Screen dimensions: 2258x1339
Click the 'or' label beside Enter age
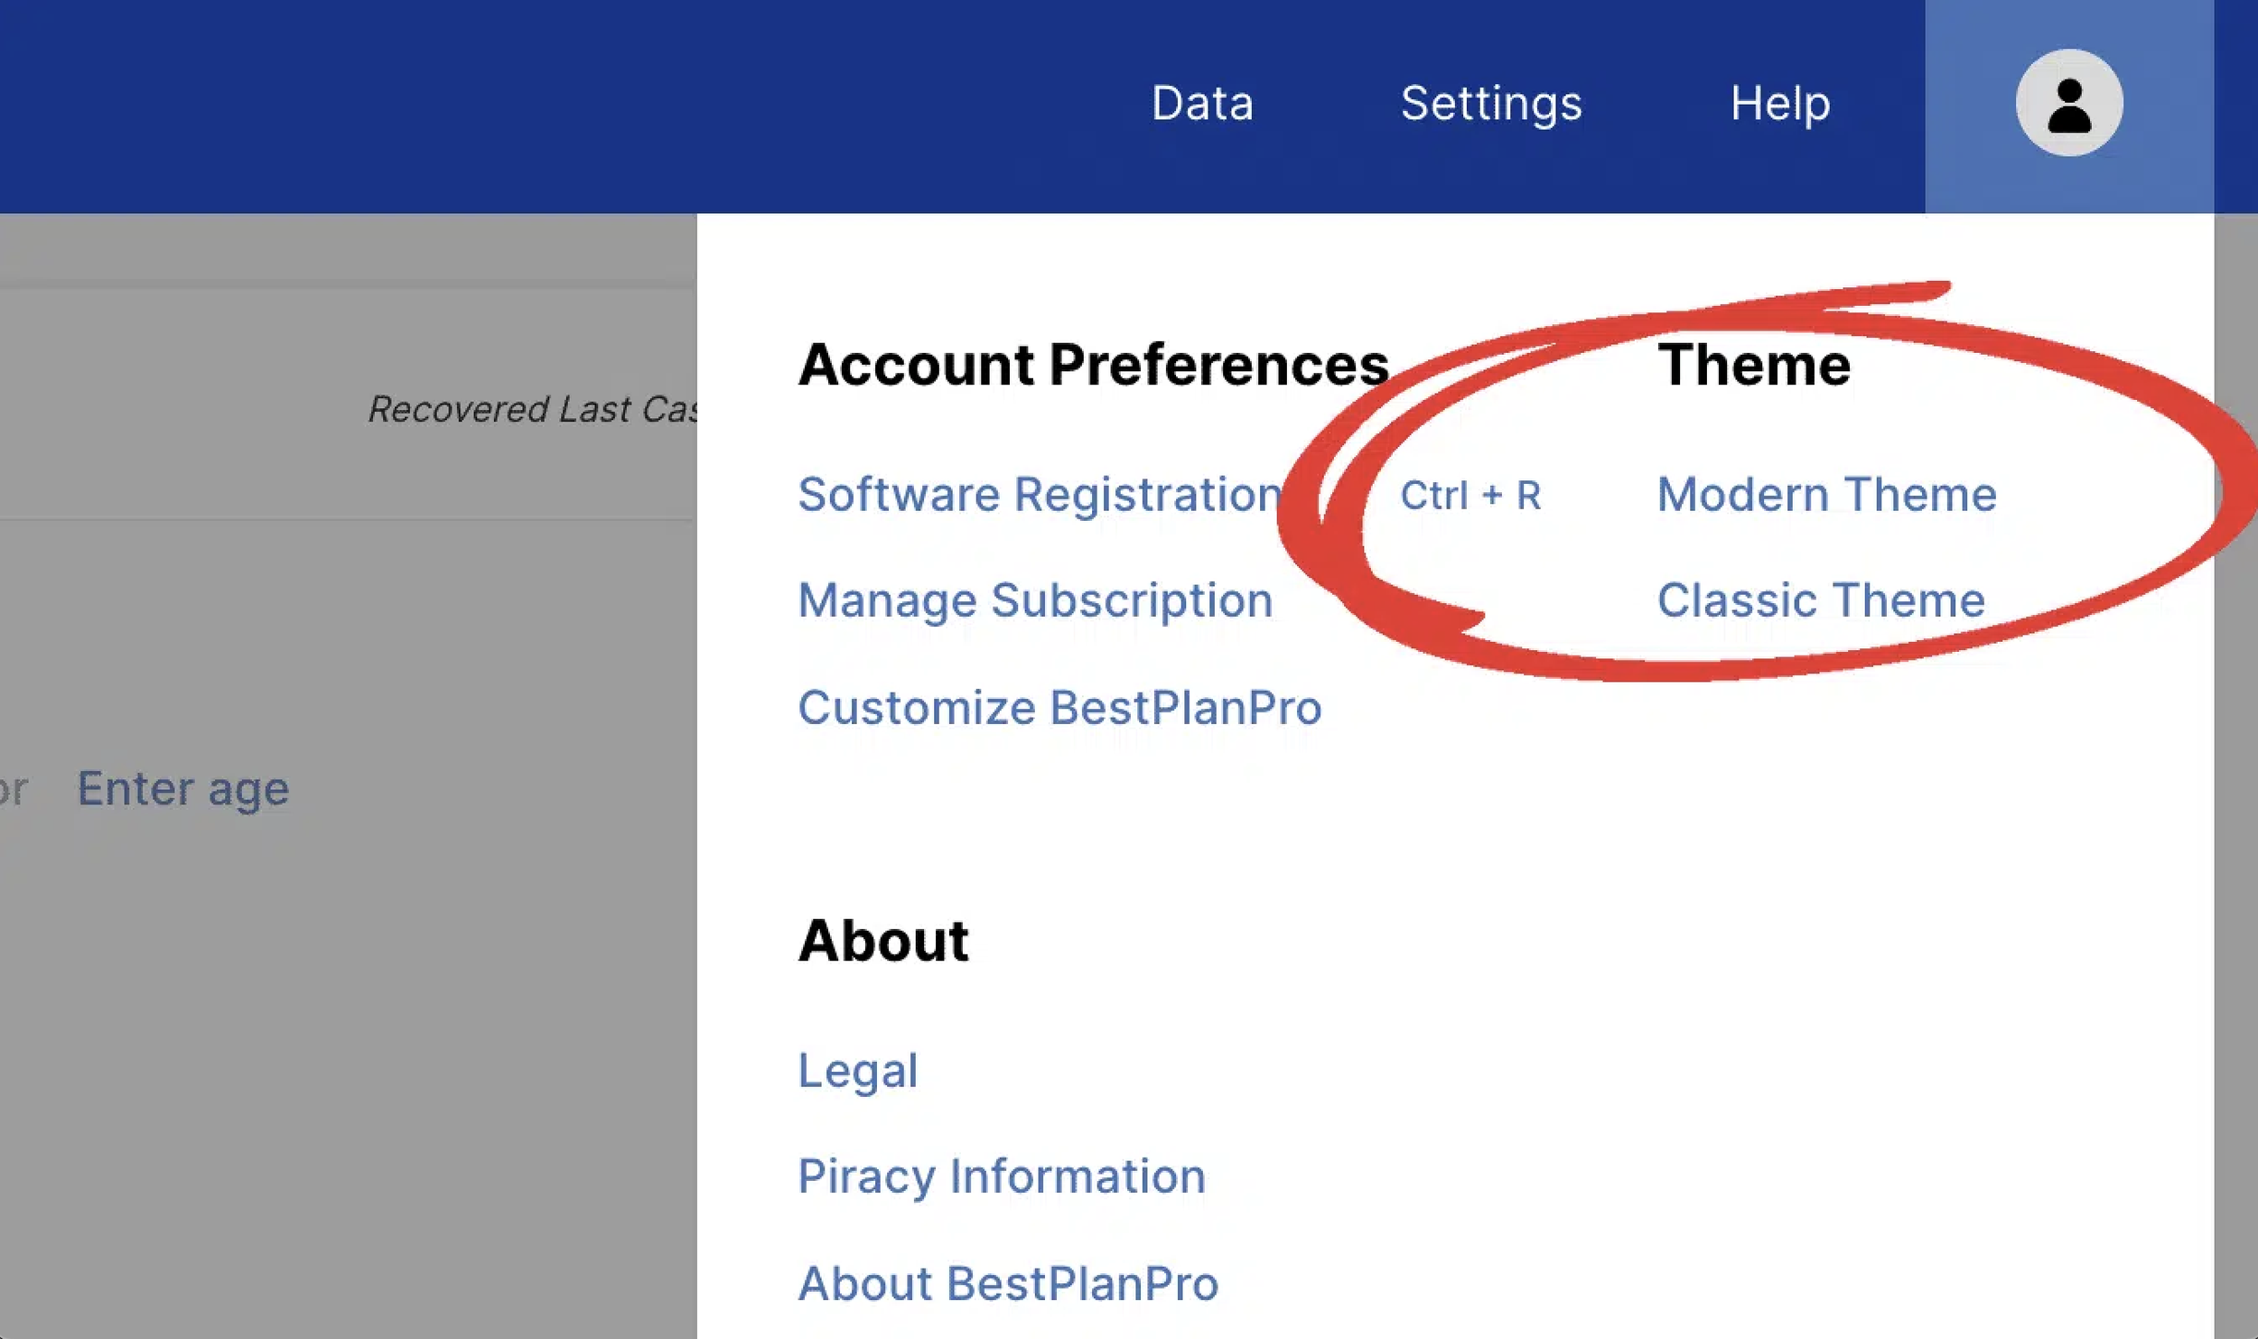pos(13,789)
